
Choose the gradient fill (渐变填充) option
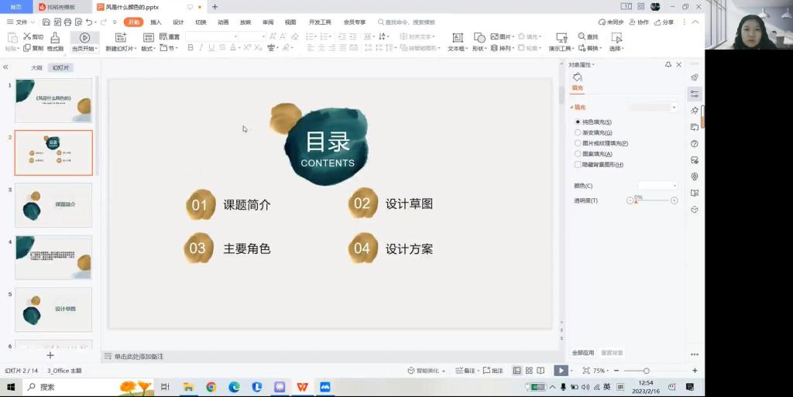(x=578, y=133)
